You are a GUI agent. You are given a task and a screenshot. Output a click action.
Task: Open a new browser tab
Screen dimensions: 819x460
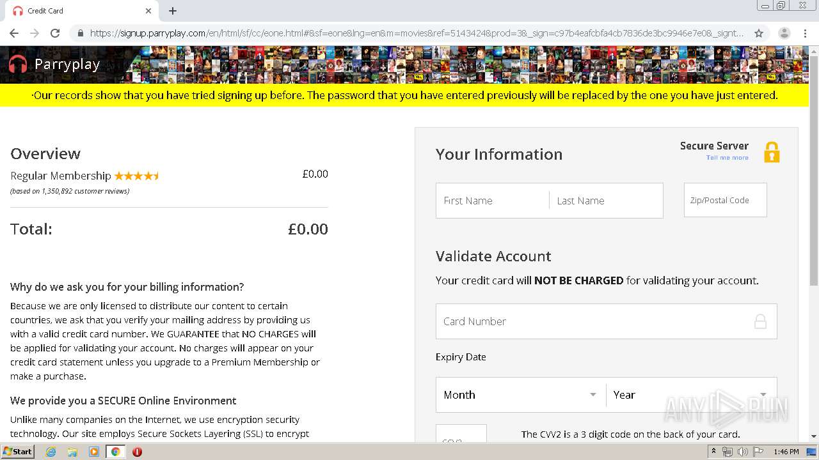(x=173, y=11)
